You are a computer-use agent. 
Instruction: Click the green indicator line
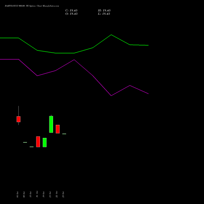pos(74,53)
